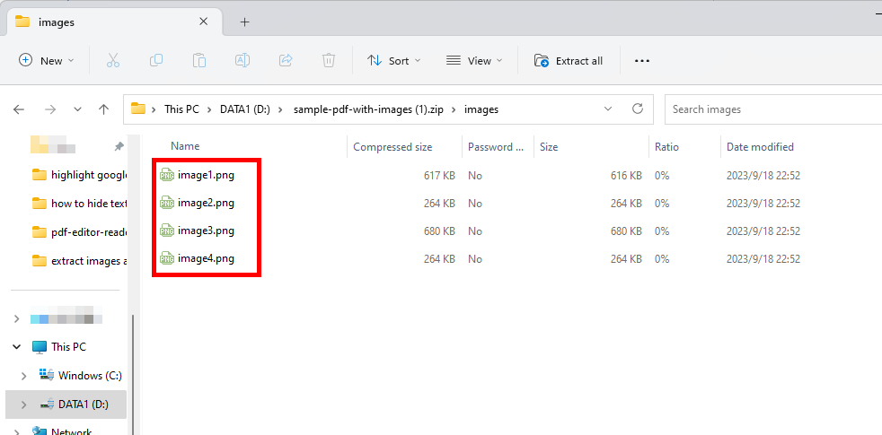Click the Delete trash can icon
Viewport: 882px width, 435px height.
point(329,60)
